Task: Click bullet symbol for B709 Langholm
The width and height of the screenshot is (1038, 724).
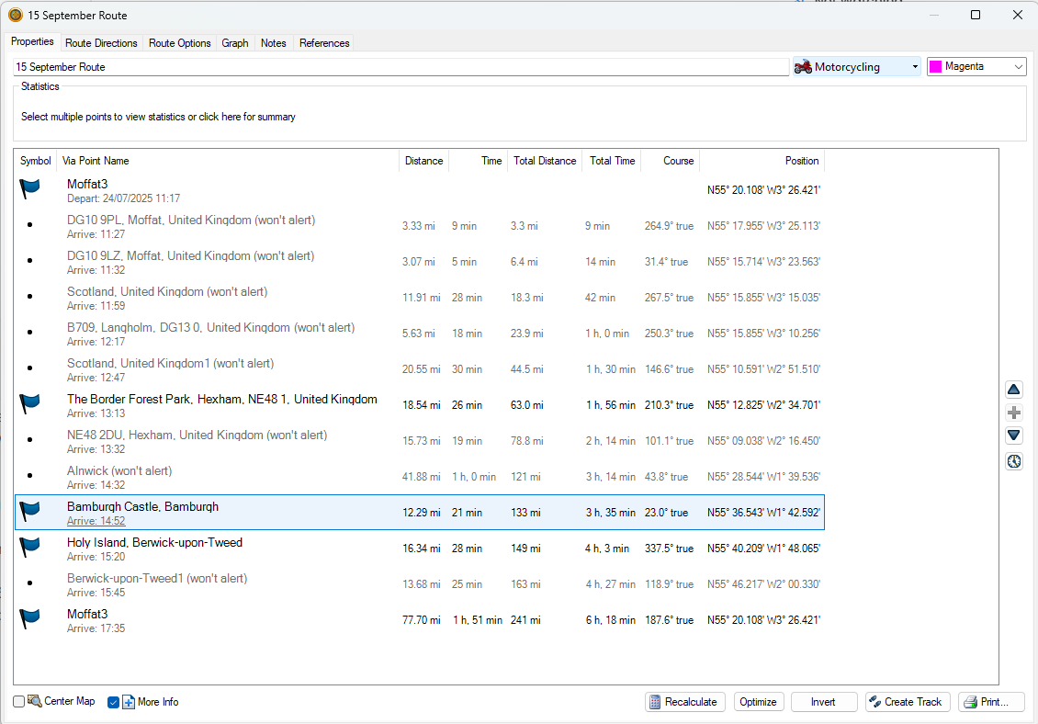Action: tap(29, 333)
